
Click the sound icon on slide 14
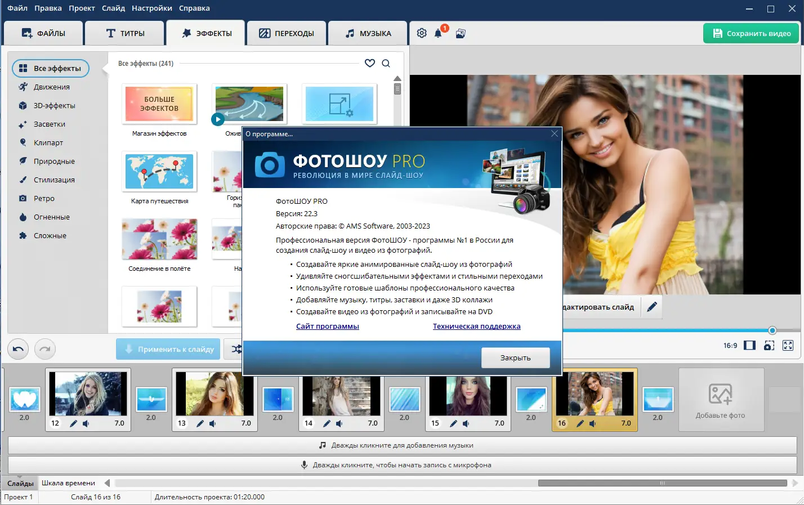(x=339, y=423)
